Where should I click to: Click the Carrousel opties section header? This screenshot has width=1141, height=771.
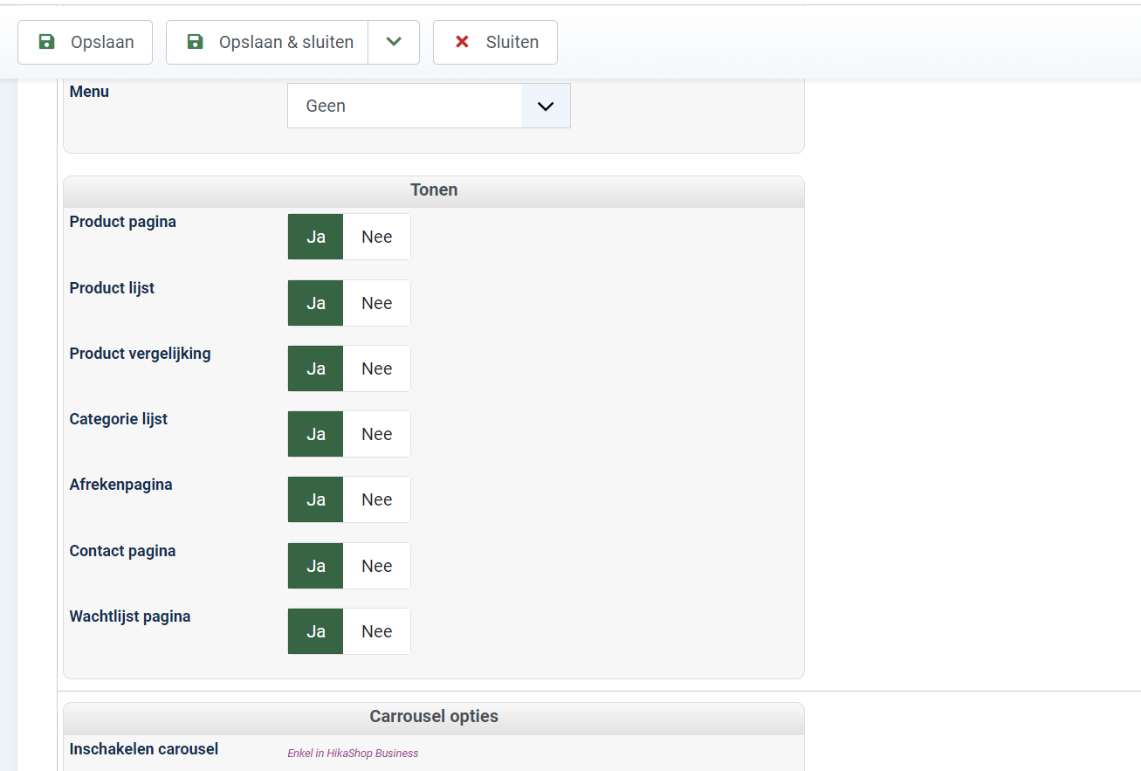434,717
